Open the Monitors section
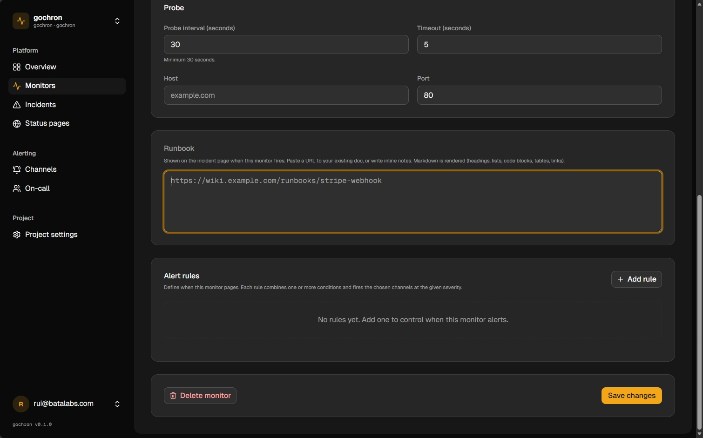Viewport: 703px width, 438px height. 67,86
